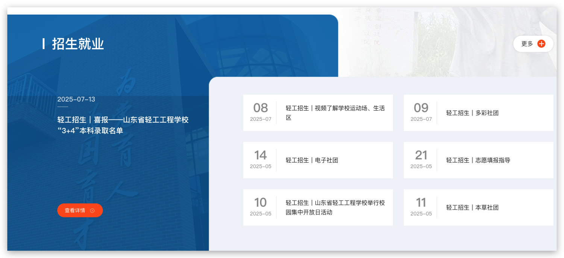The image size is (564, 258).
Task: Click the orange plus icon beside 更多
Action: tap(541, 44)
